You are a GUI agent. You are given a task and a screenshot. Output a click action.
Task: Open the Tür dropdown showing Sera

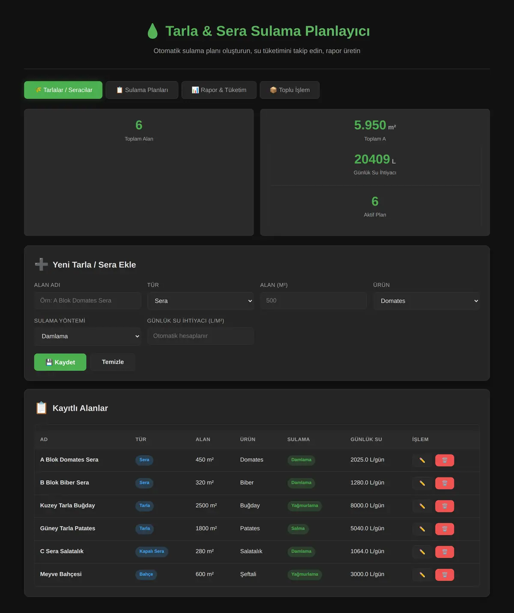pyautogui.click(x=200, y=301)
